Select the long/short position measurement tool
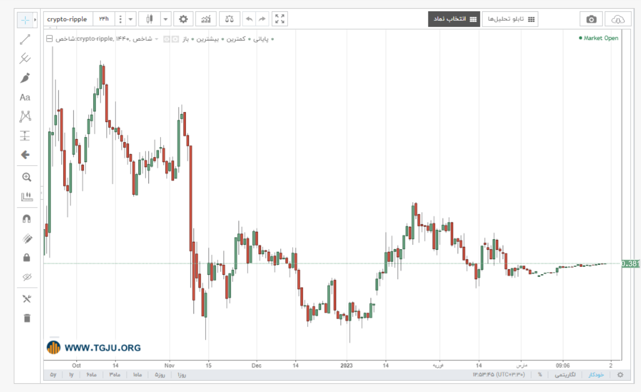Screen dimensions: 641x392 click(25, 136)
